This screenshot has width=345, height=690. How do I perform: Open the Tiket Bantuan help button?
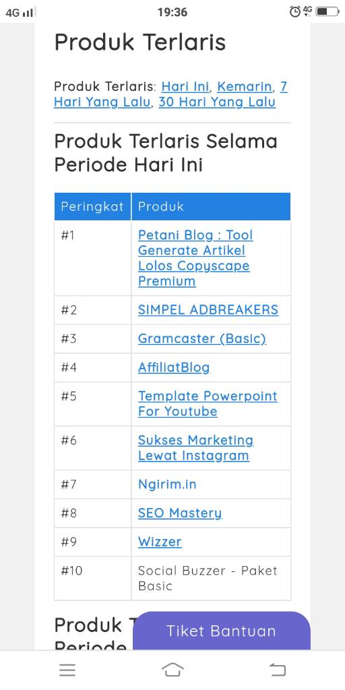click(x=221, y=631)
